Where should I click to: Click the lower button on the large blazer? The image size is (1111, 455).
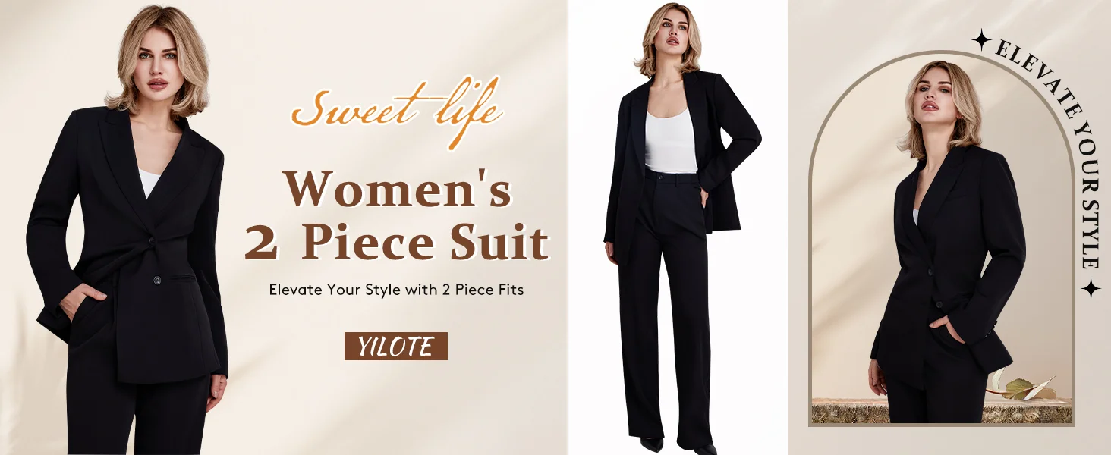pyautogui.click(x=158, y=281)
